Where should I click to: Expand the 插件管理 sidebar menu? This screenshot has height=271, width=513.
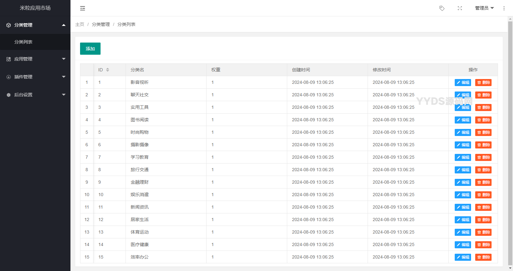tap(35, 77)
